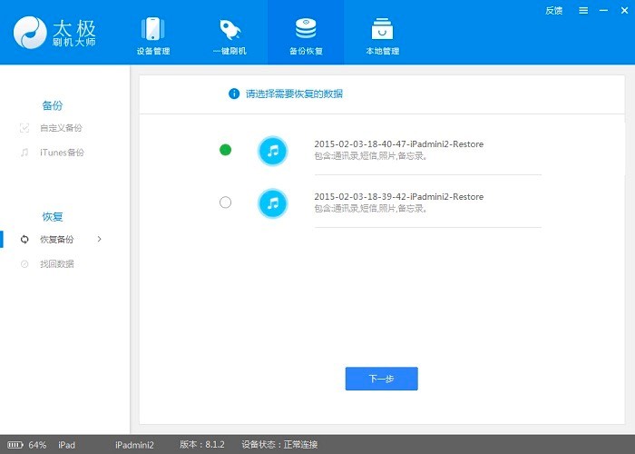Open 自定义备份 in the sidebar
This screenshot has height=454, width=635.
[61, 128]
